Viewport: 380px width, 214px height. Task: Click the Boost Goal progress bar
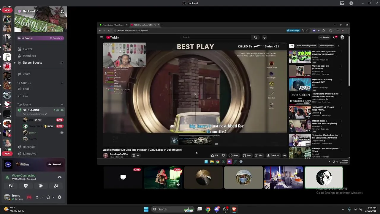tap(40, 38)
